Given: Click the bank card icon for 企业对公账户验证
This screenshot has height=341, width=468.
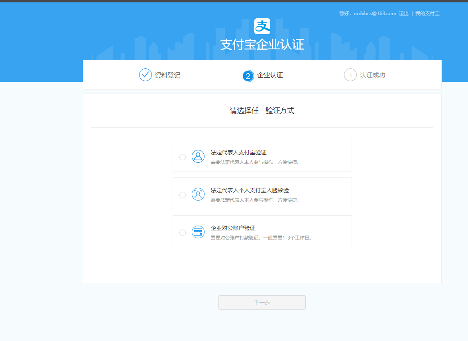Looking at the screenshot, I should pyautogui.click(x=198, y=232).
